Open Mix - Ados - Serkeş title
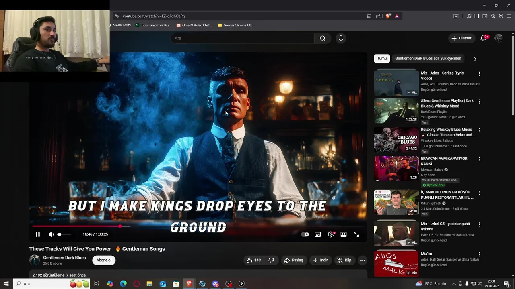The image size is (515, 289). (442, 75)
